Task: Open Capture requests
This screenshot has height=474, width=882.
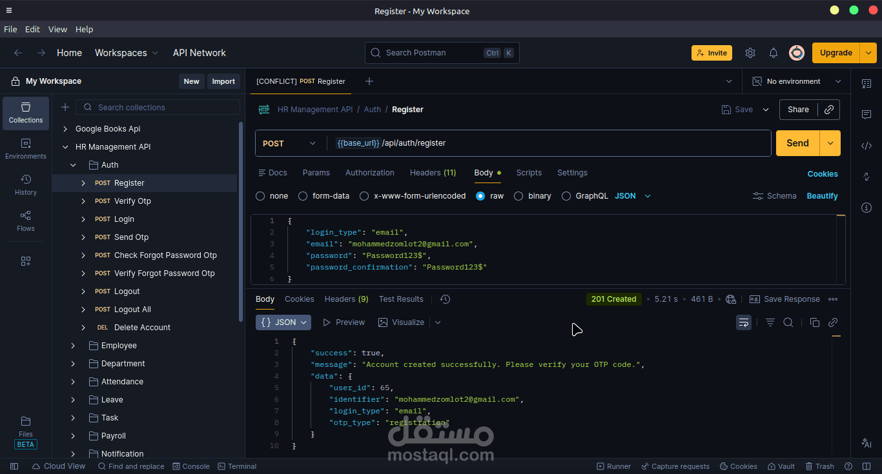Action: tap(675, 466)
